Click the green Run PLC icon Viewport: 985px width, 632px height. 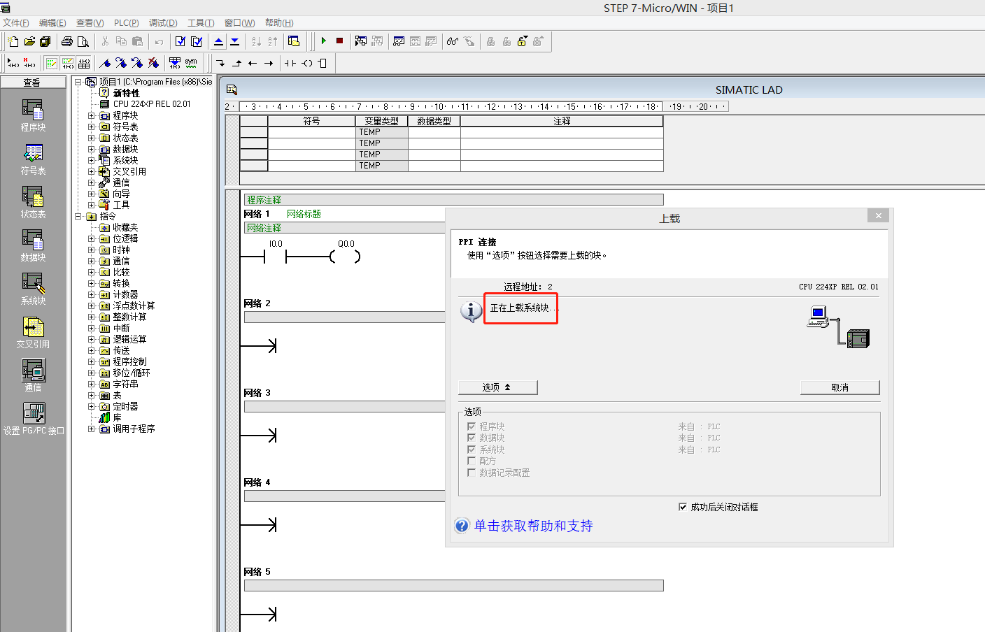[324, 41]
